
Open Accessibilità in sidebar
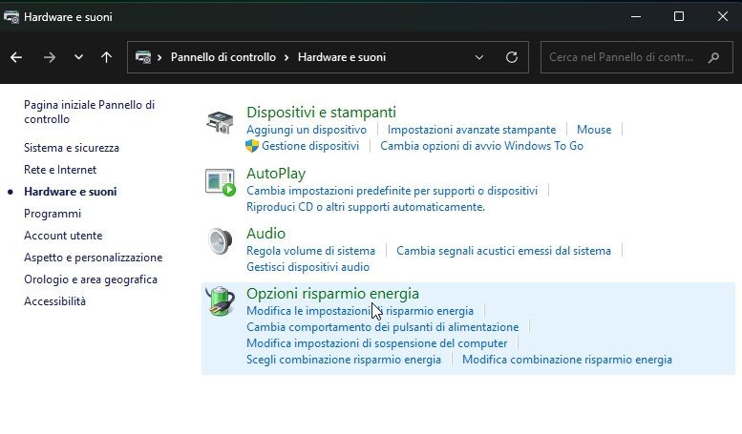[54, 301]
